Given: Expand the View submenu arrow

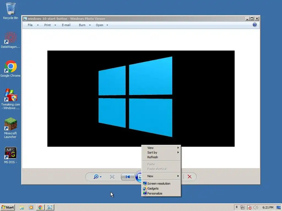Looking at the screenshot, I should 178,148.
